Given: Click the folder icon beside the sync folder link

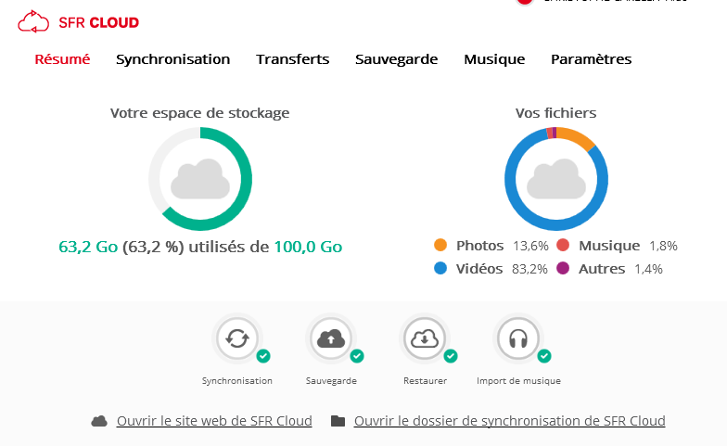Looking at the screenshot, I should tap(338, 421).
